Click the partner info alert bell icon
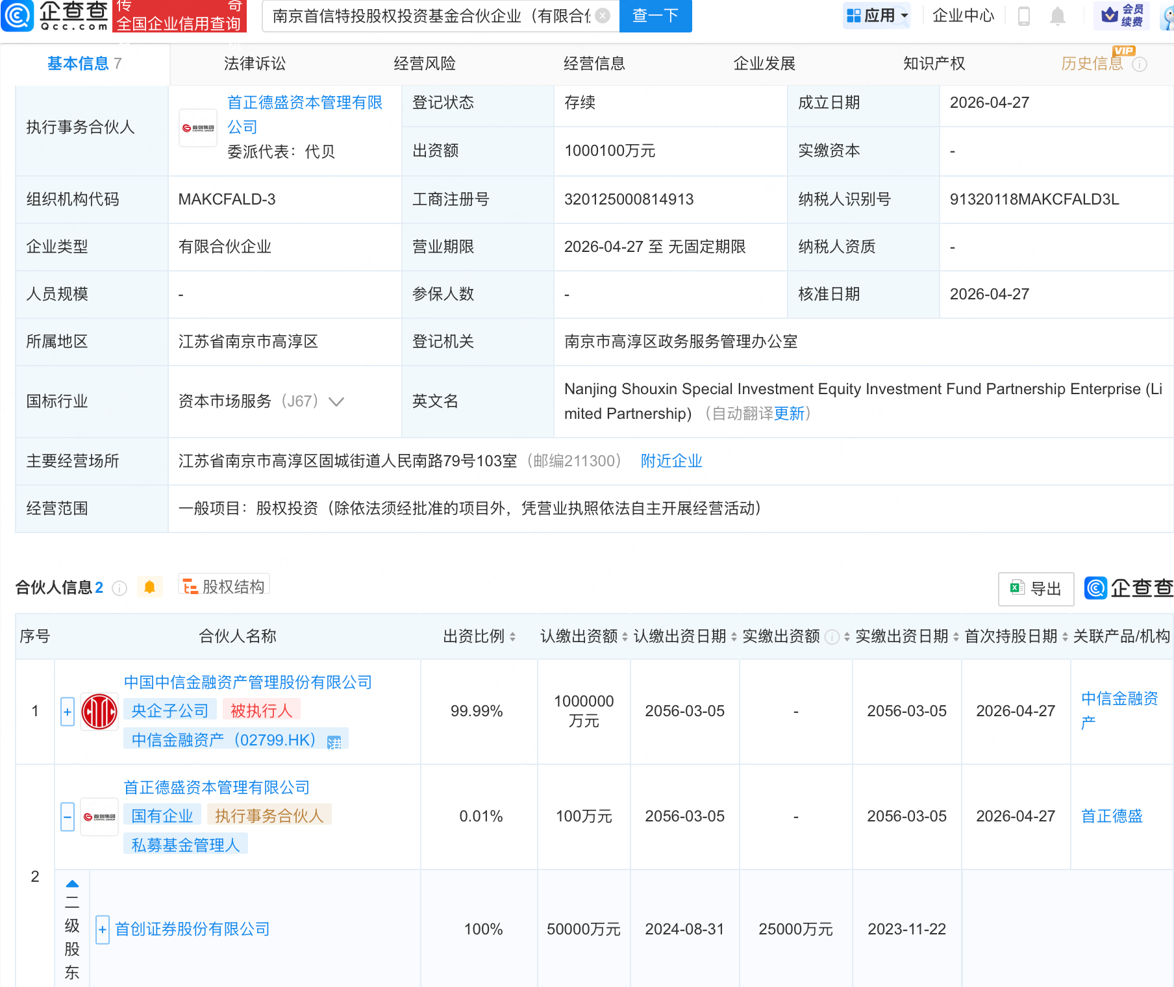 pos(149,587)
